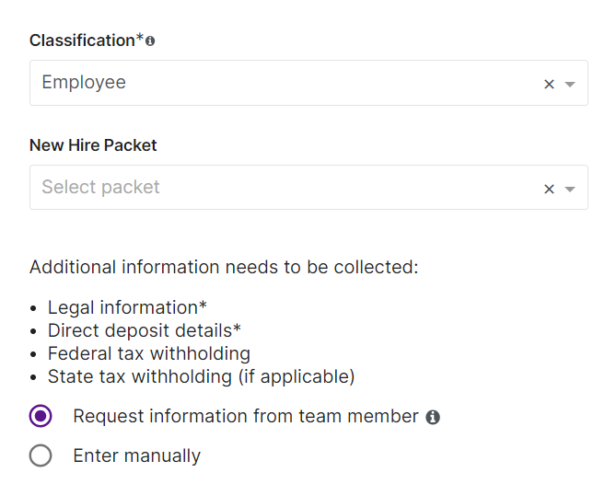
Task: Clear the Employee classification selection
Action: 549,84
